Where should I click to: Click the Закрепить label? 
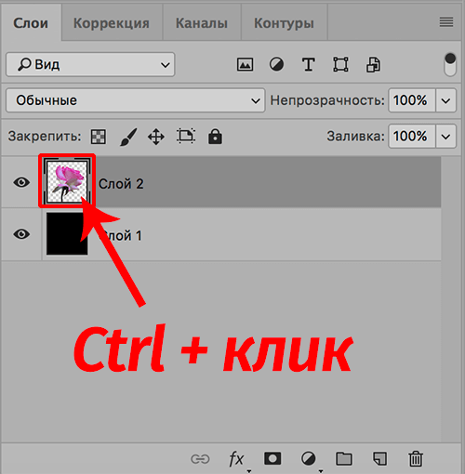click(x=45, y=137)
